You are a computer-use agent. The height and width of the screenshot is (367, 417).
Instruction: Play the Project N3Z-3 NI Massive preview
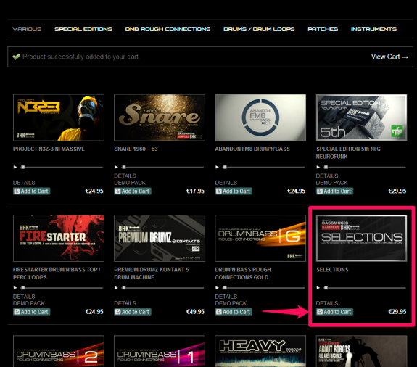[x=15, y=167]
